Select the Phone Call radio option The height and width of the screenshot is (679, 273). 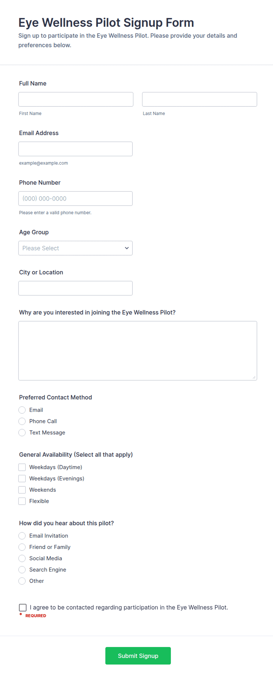[22, 421]
